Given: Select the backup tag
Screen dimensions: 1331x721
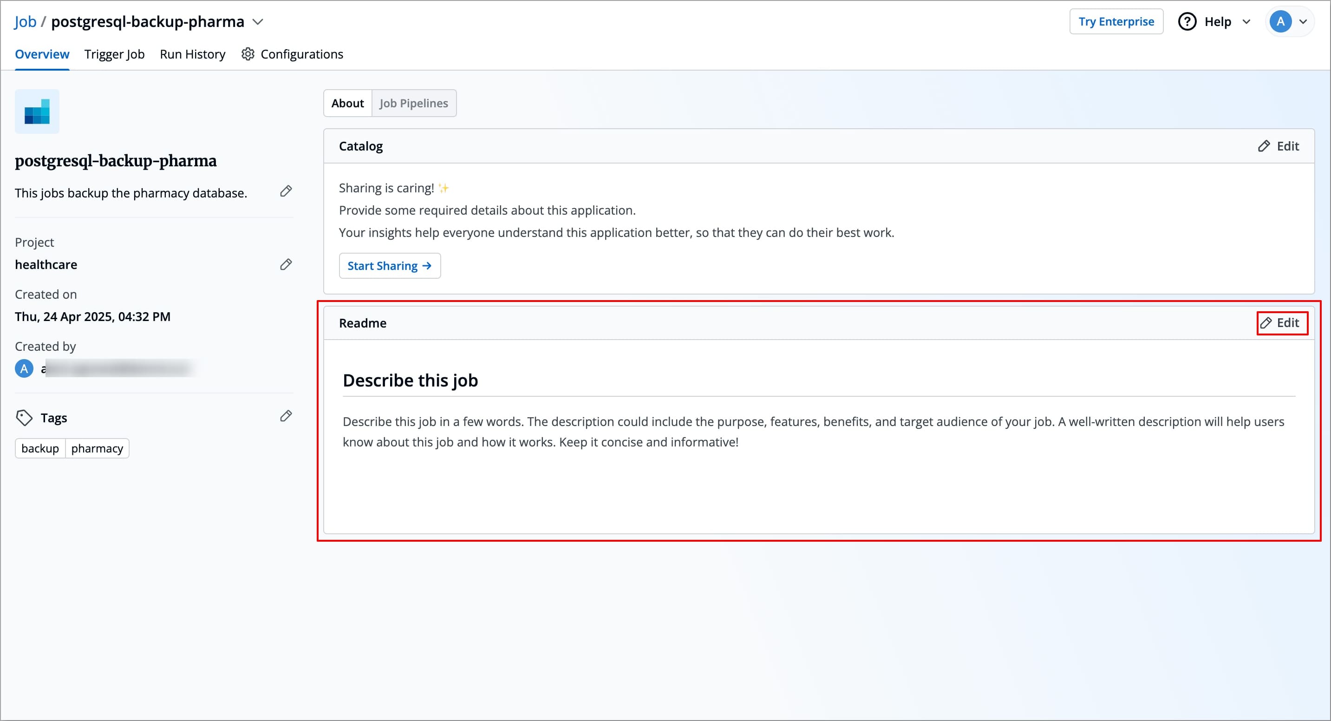Looking at the screenshot, I should tap(40, 448).
